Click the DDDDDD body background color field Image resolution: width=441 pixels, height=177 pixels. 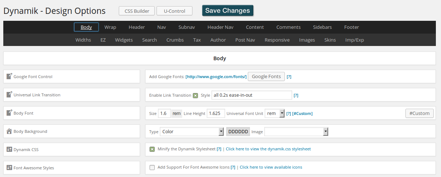point(238,131)
